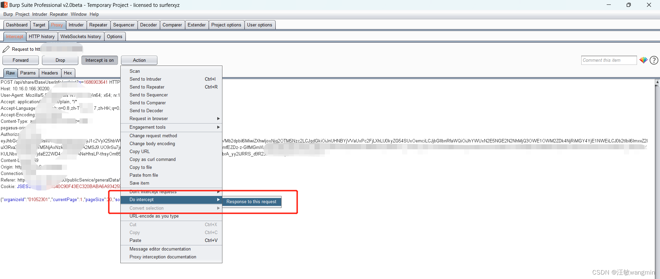Screen dimensions: 660x279
Task: Toggle the Intercept is on button
Action: (99, 60)
